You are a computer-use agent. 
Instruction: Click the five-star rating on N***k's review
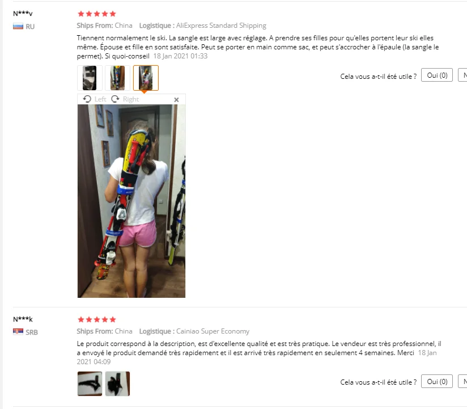click(97, 319)
